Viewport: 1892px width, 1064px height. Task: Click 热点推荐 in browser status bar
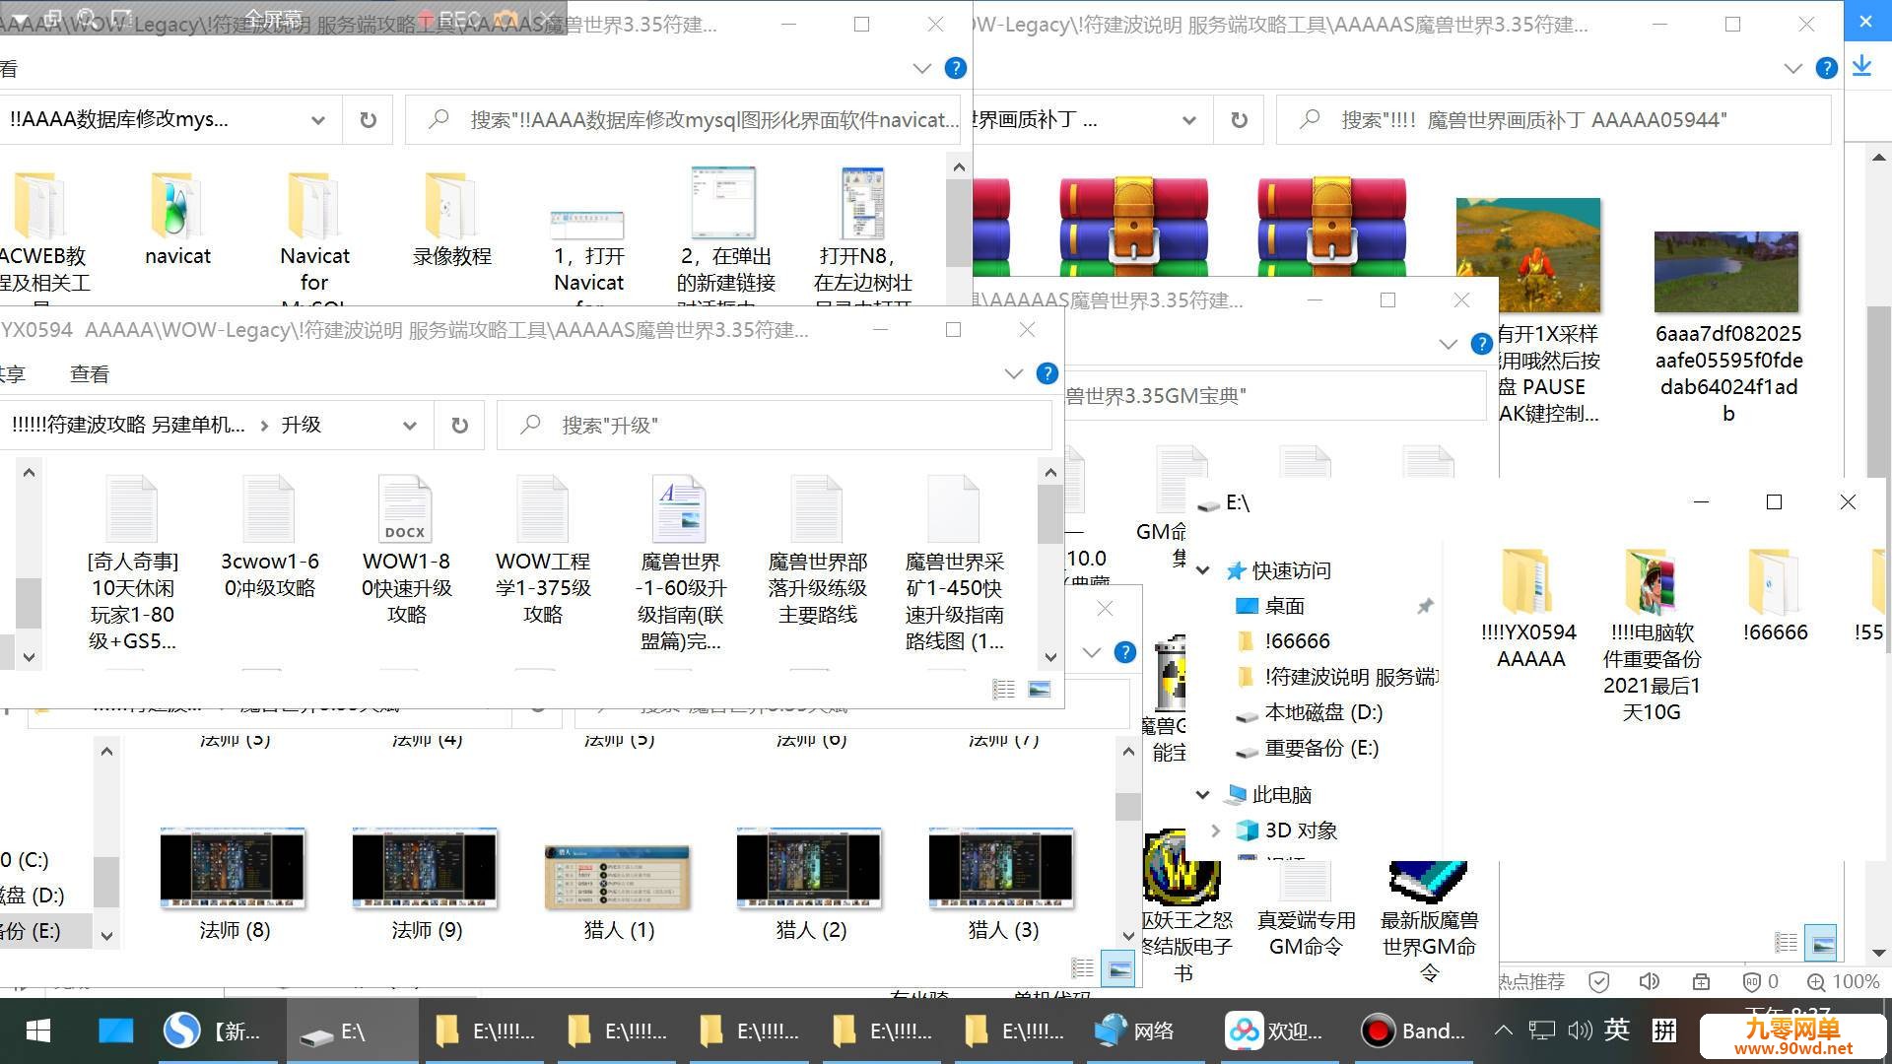tap(1531, 981)
